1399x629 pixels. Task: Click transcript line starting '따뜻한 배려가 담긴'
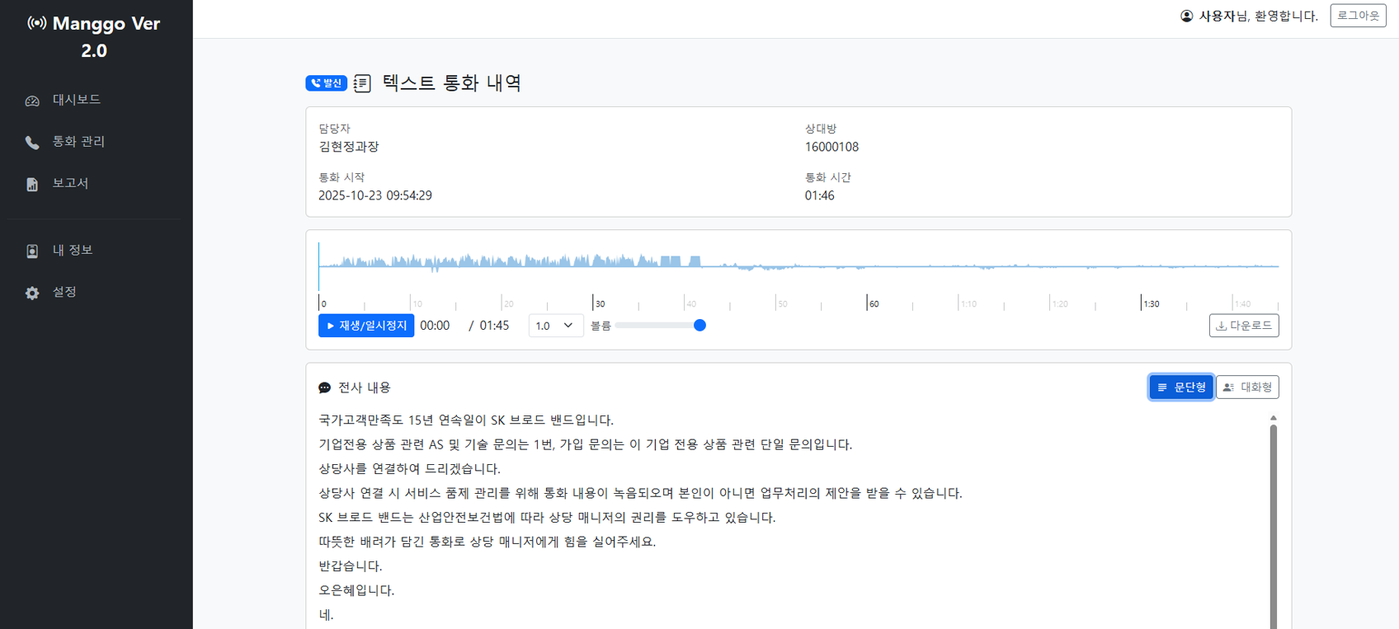coord(488,542)
